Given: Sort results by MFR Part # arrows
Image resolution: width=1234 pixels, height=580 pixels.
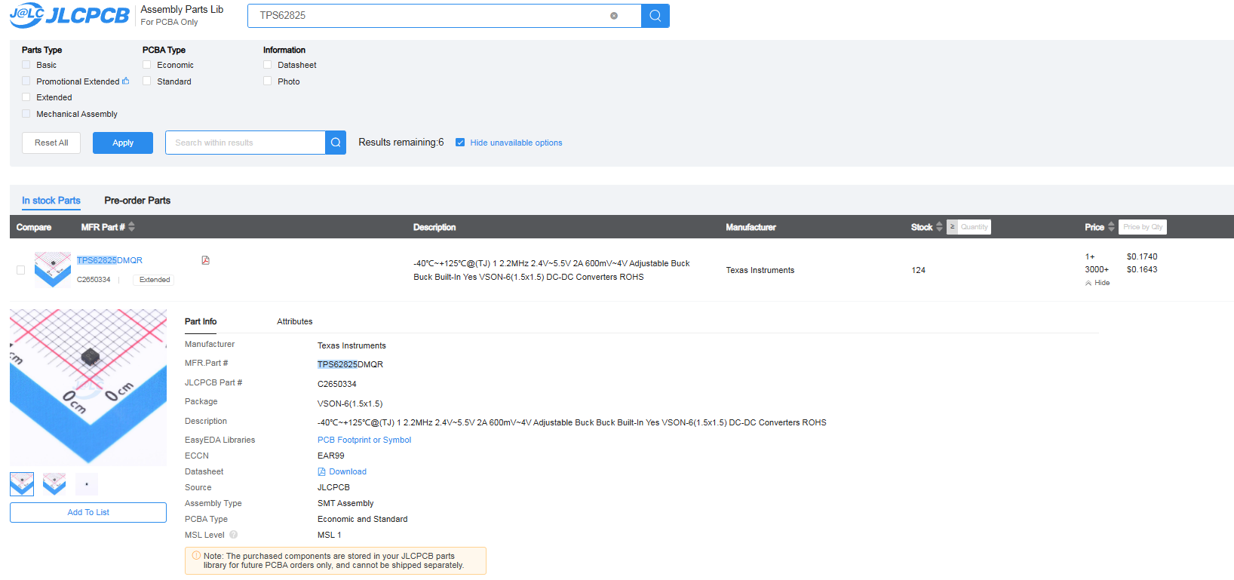Looking at the screenshot, I should click(132, 227).
